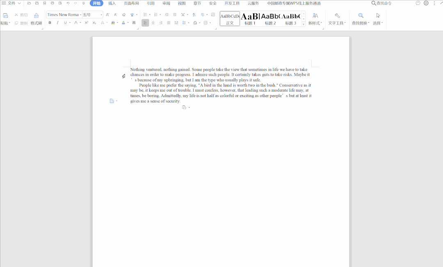Viewport: 443px width, 267px height.
Task: Switch to the 审阅 (Review) tab
Action: 167,3
